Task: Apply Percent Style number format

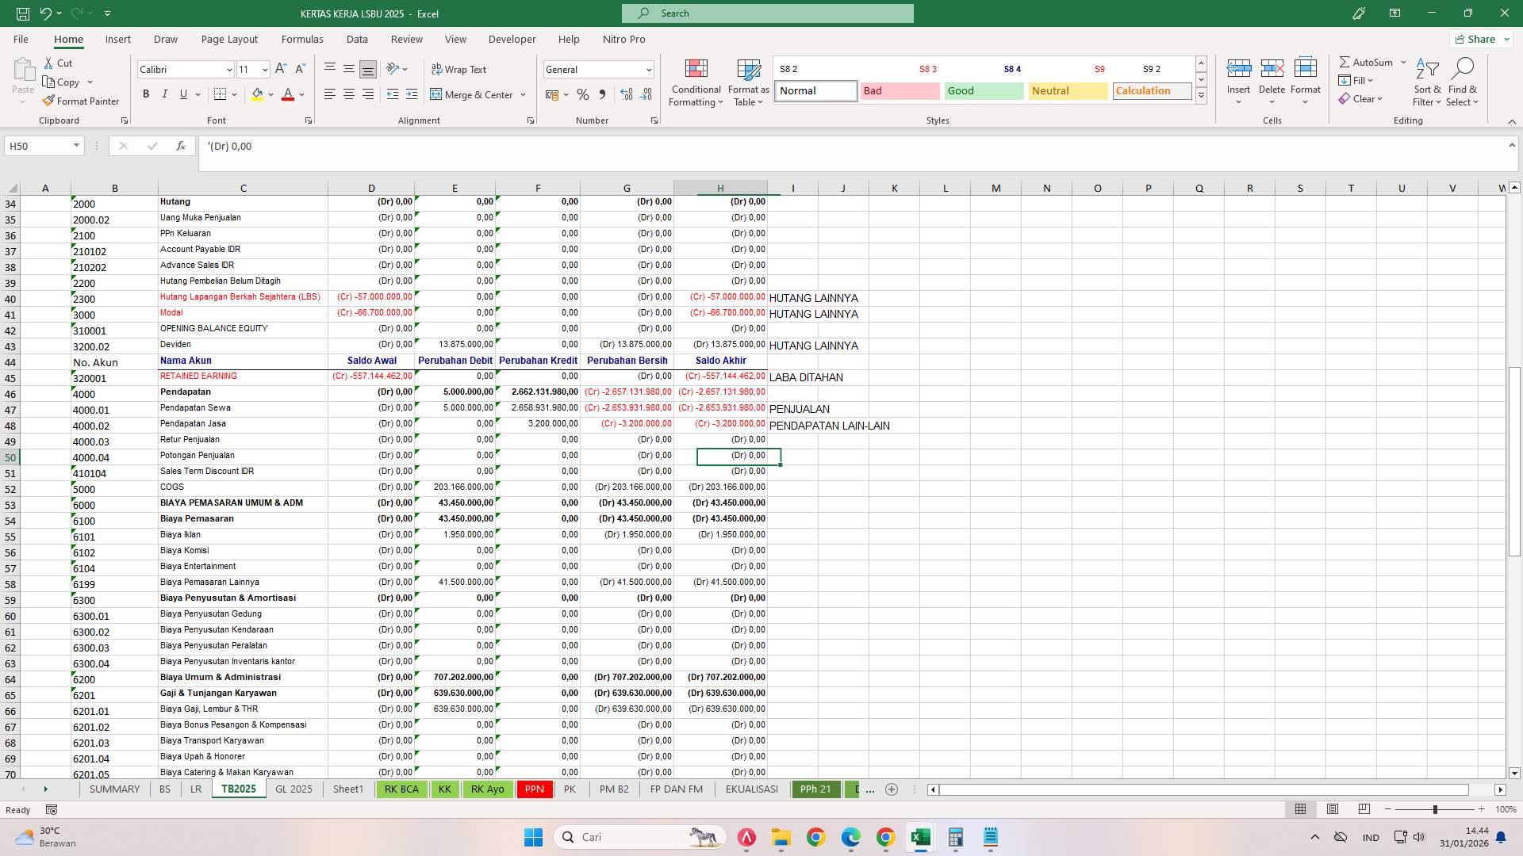Action: (x=583, y=94)
